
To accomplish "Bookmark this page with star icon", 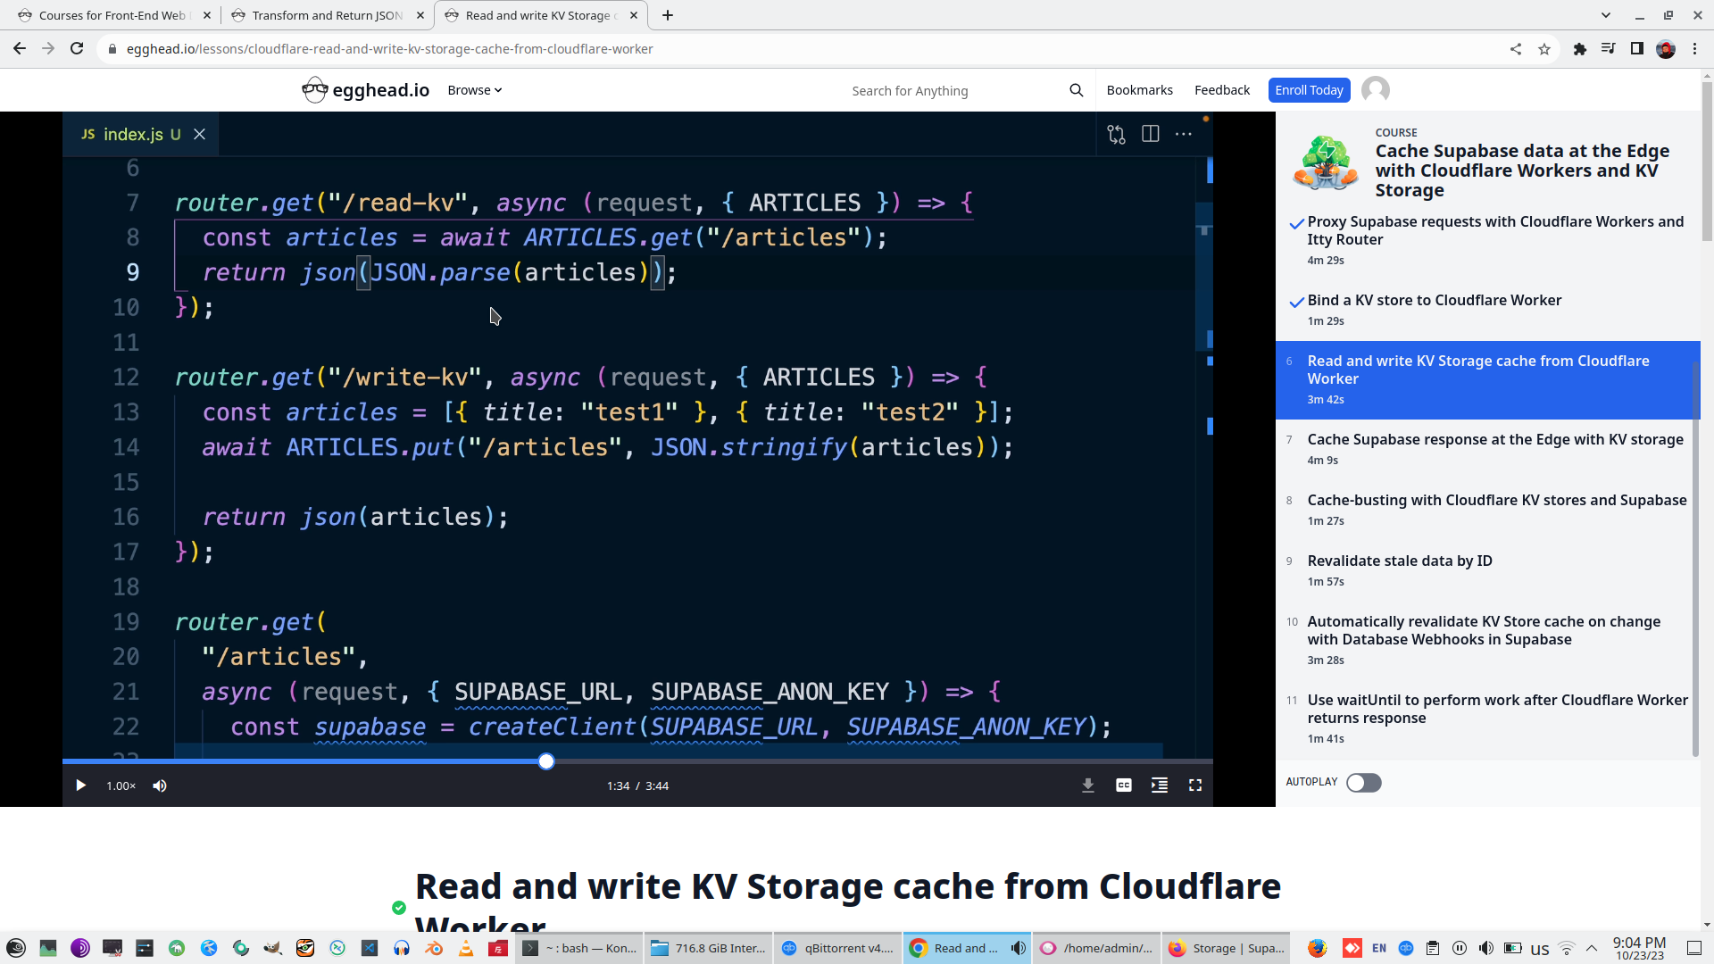I will (1544, 49).
